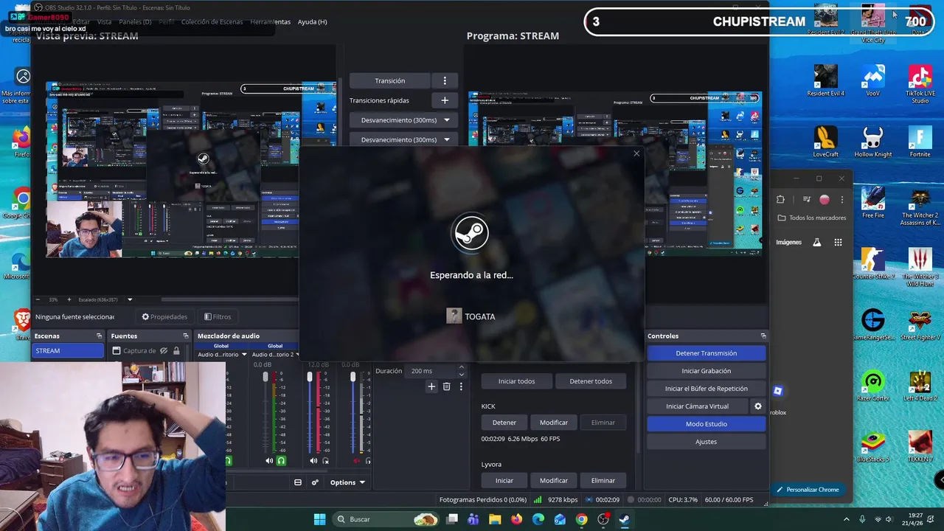Open three-dot menu beside trash icon
Image resolution: width=944 pixels, height=531 pixels.
pos(461,386)
